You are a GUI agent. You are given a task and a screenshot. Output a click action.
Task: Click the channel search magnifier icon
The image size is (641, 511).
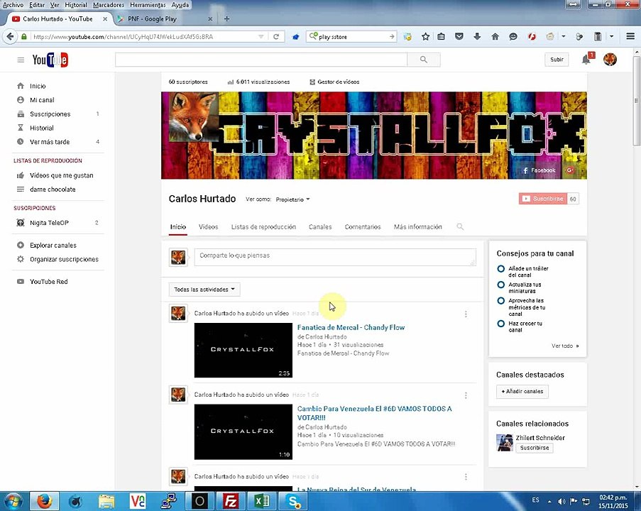tap(460, 226)
